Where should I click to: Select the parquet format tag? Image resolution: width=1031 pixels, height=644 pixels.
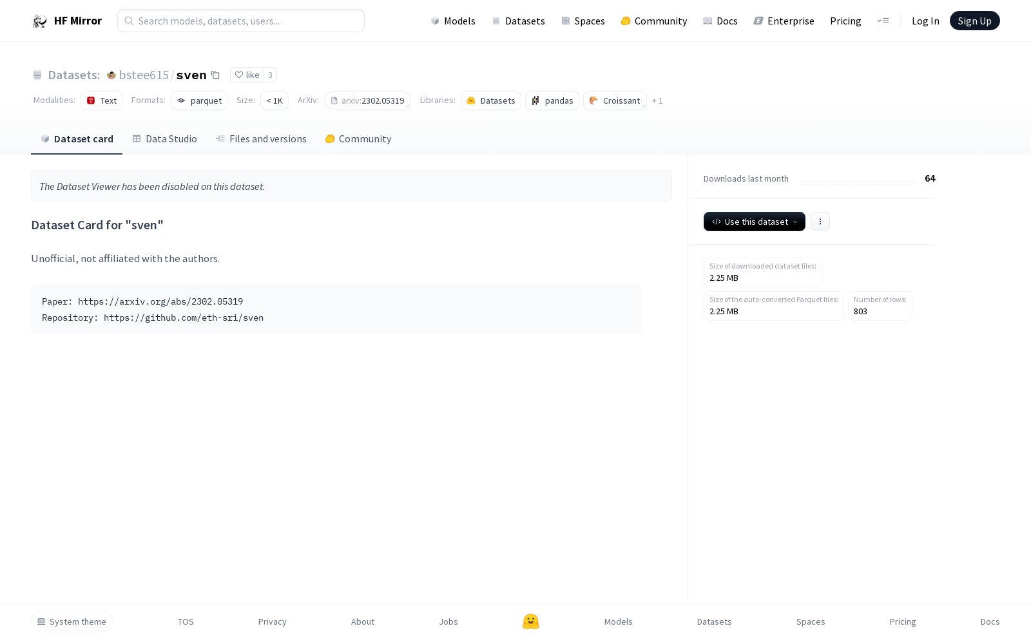(199, 100)
